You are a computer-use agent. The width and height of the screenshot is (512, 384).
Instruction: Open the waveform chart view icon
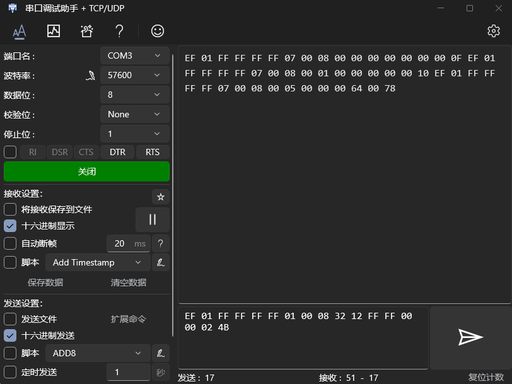click(x=53, y=31)
